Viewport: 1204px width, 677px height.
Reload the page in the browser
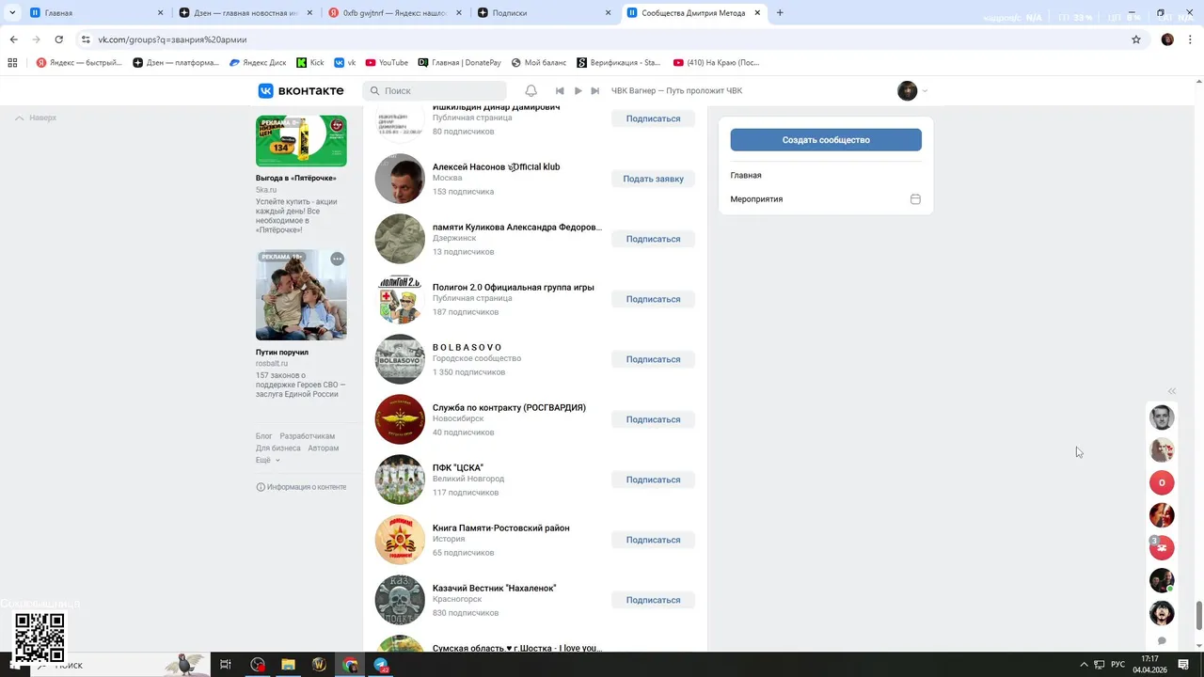(58, 39)
